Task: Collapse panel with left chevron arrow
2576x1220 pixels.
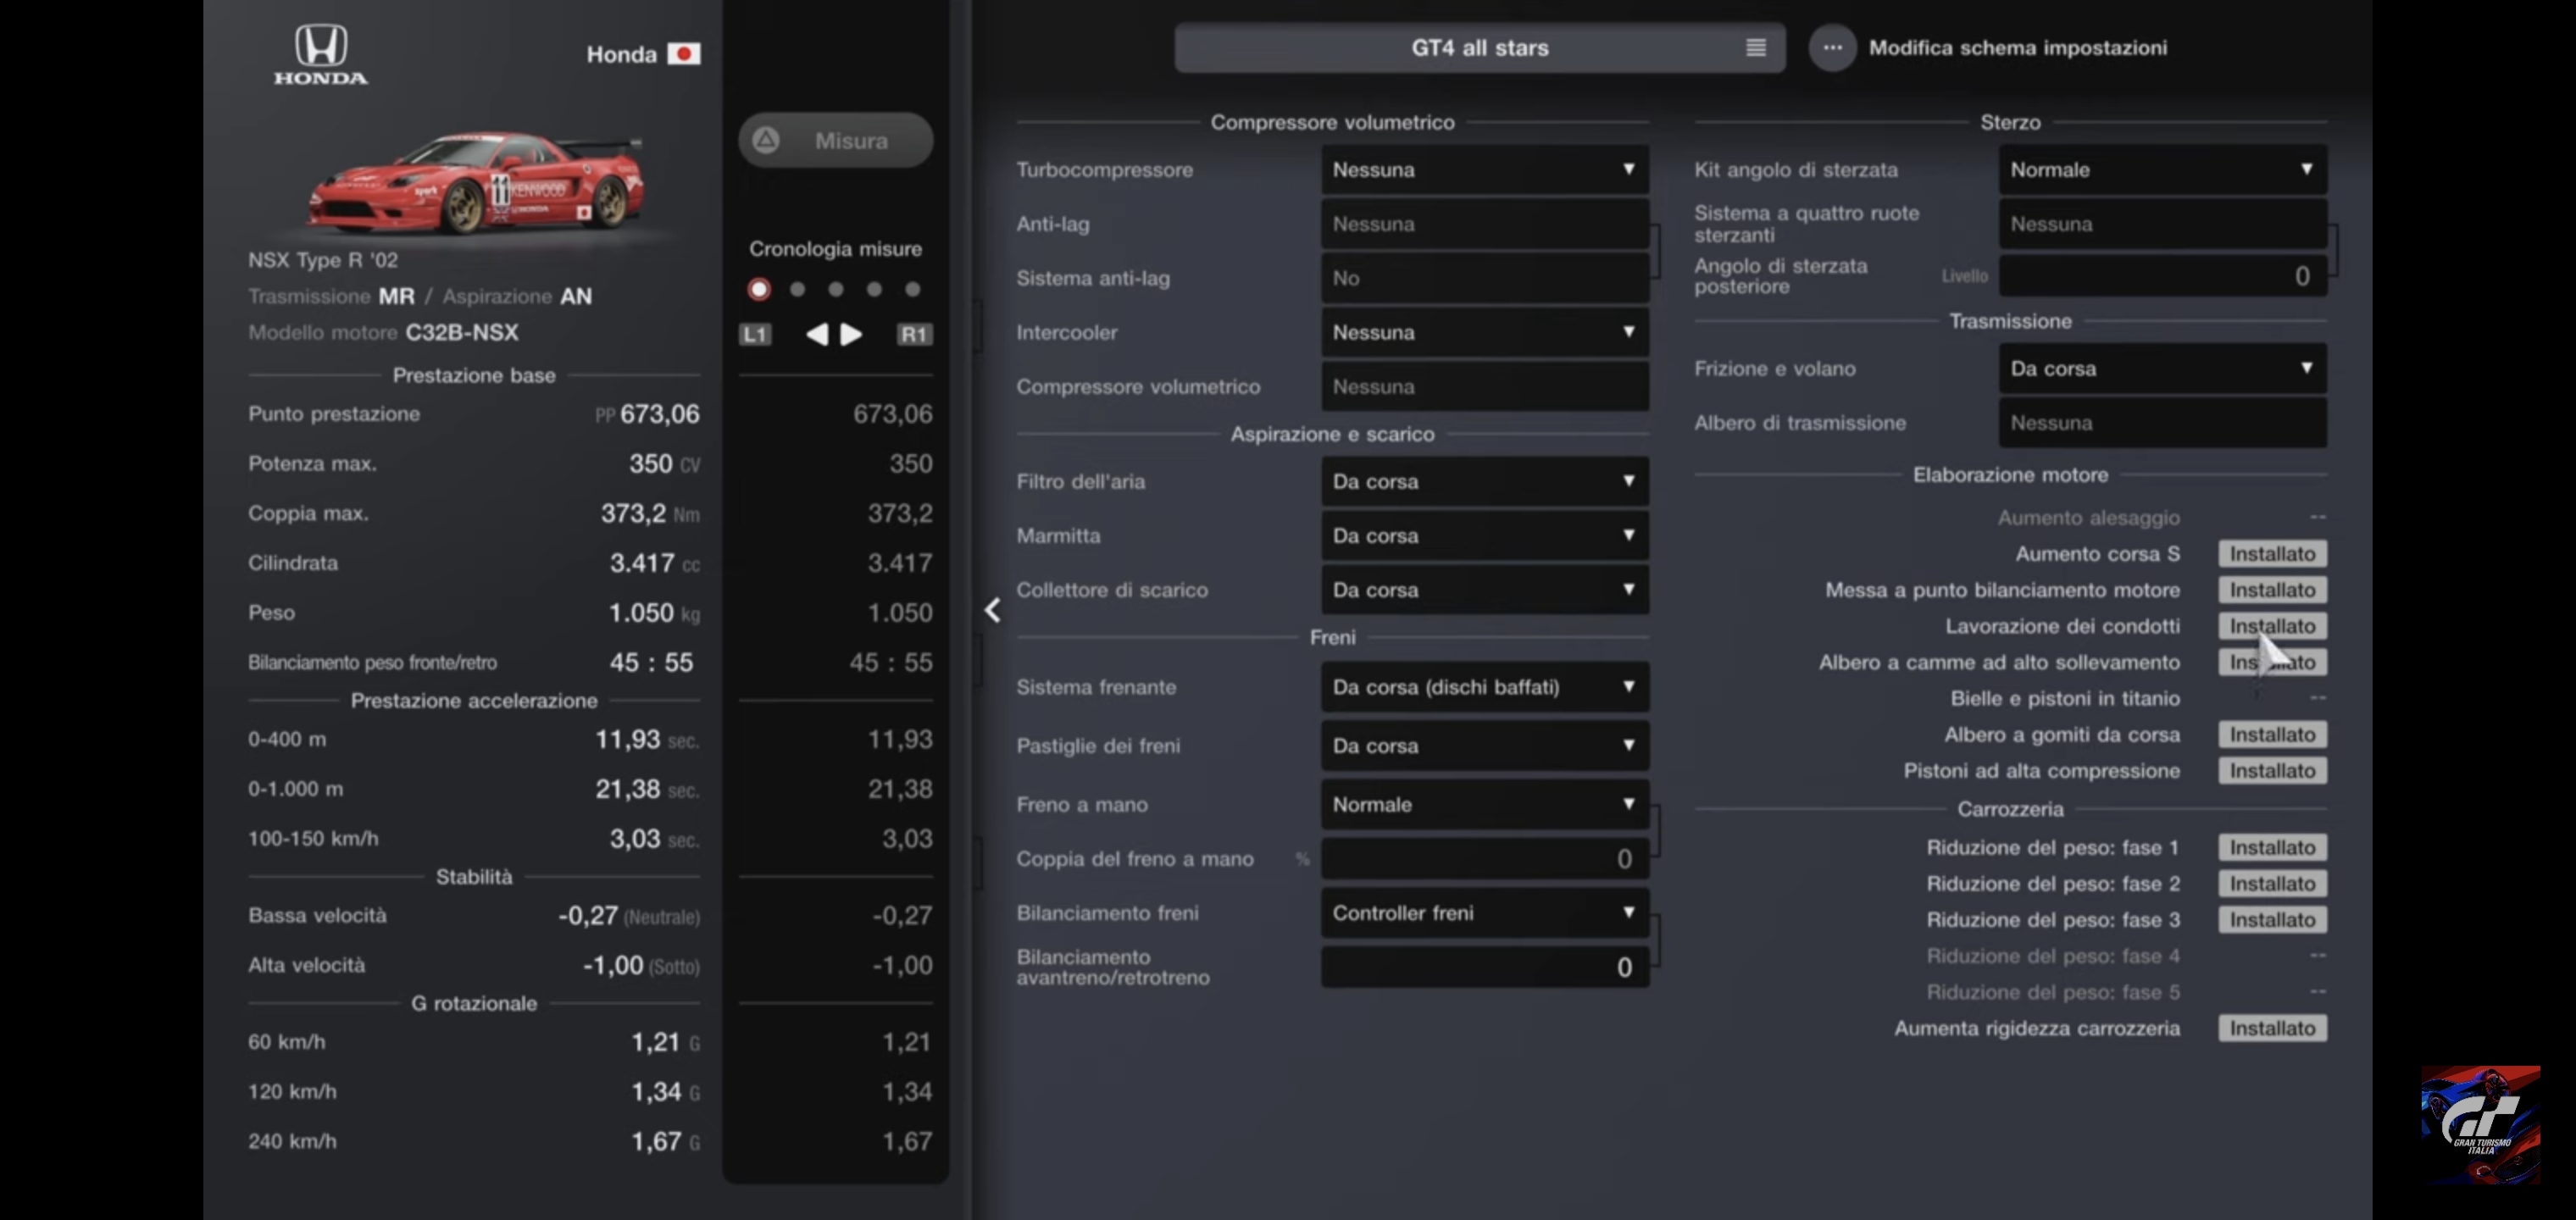Action: pyautogui.click(x=992, y=610)
